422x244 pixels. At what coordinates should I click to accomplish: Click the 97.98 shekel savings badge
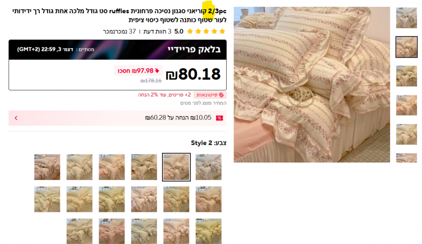[139, 71]
